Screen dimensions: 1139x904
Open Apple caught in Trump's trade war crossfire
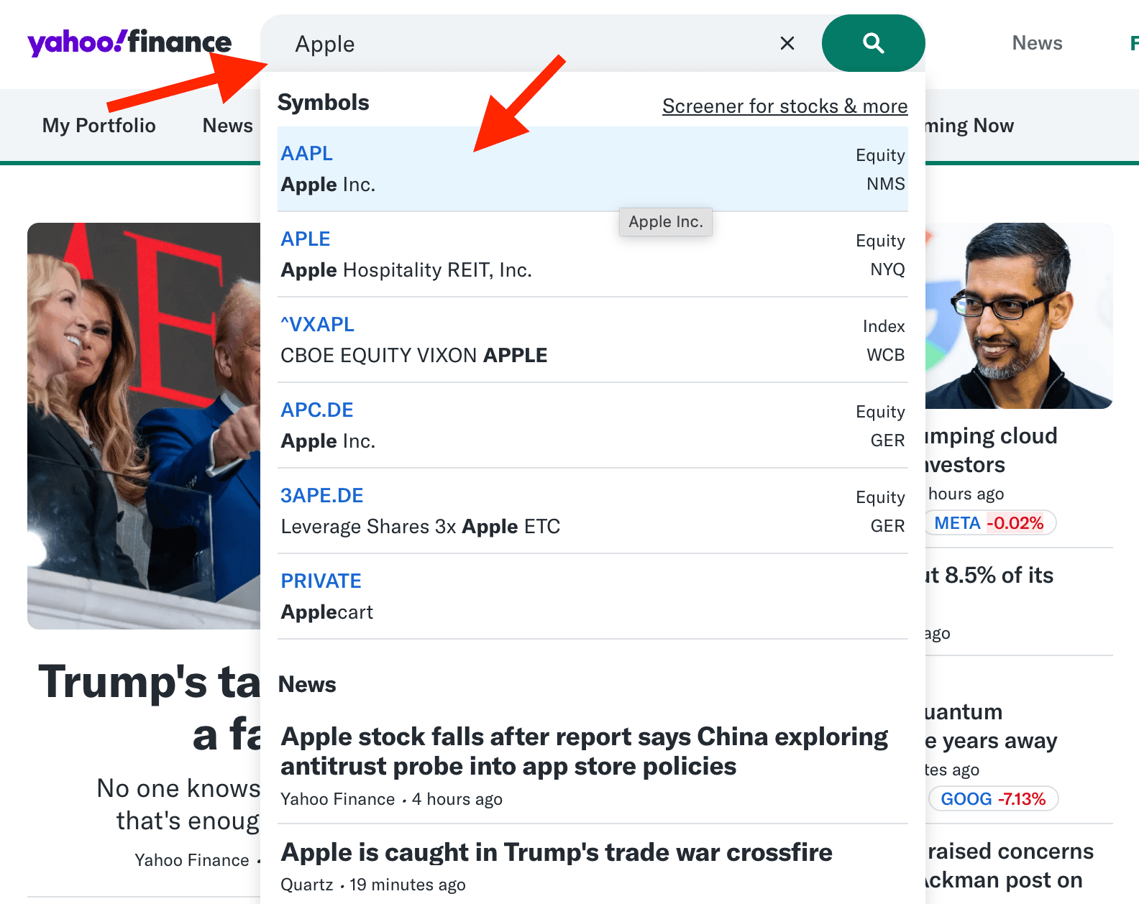(557, 852)
